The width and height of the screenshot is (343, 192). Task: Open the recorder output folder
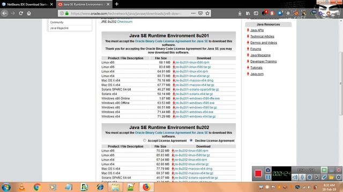pyautogui.click(x=331, y=177)
